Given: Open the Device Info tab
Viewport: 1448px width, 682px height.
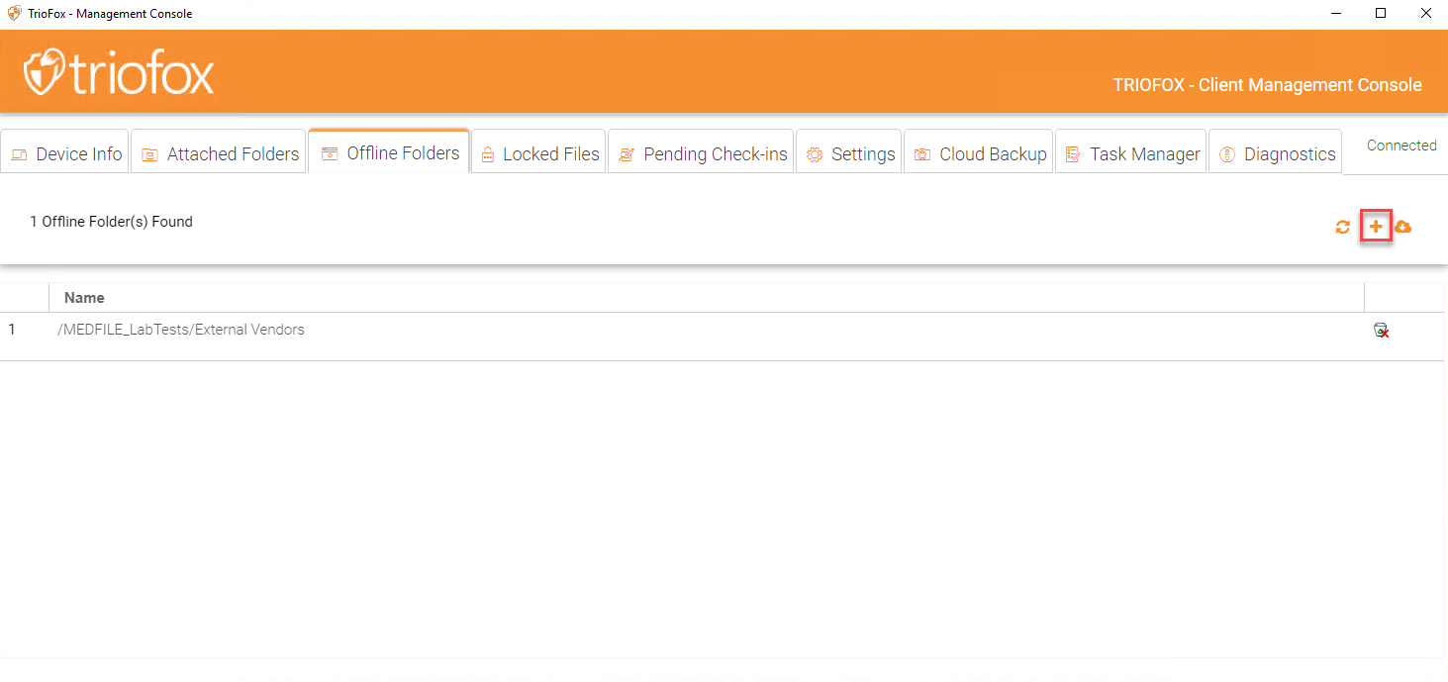Looking at the screenshot, I should pyautogui.click(x=66, y=153).
